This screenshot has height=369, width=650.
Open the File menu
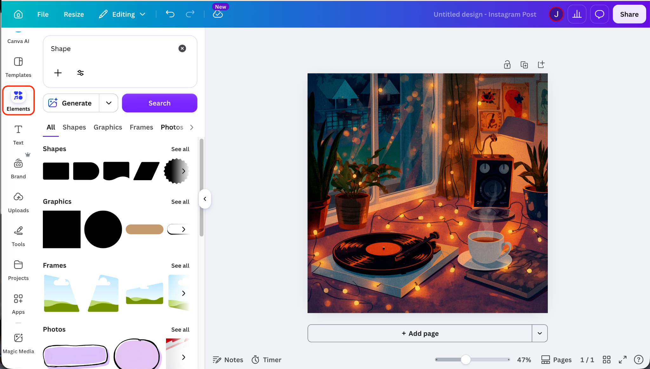43,14
